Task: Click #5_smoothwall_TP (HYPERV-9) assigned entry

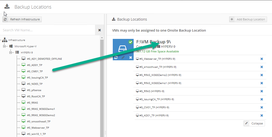Action: [156, 67]
